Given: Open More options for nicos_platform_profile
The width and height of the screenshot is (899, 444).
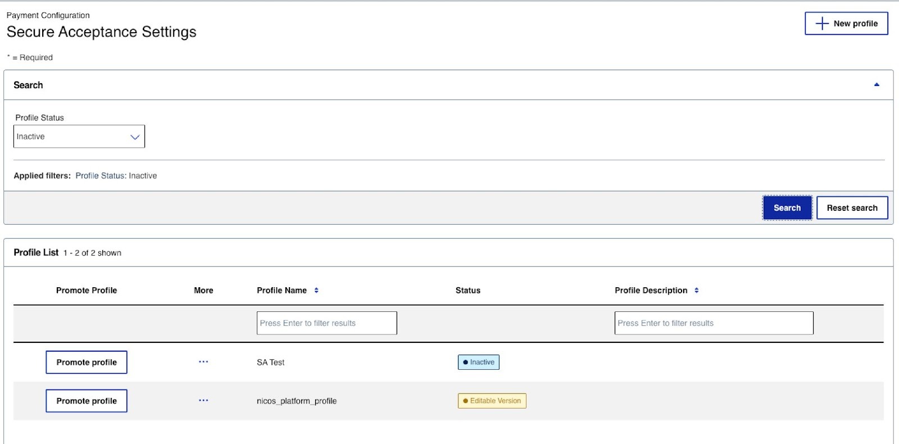Looking at the screenshot, I should click(x=203, y=401).
